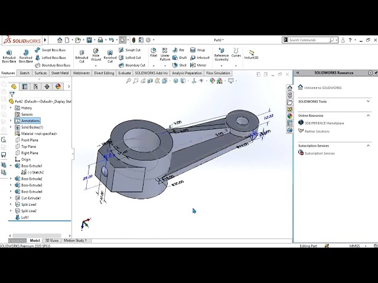Select the Extruded Cut tool
378x283 pixels.
point(82,57)
